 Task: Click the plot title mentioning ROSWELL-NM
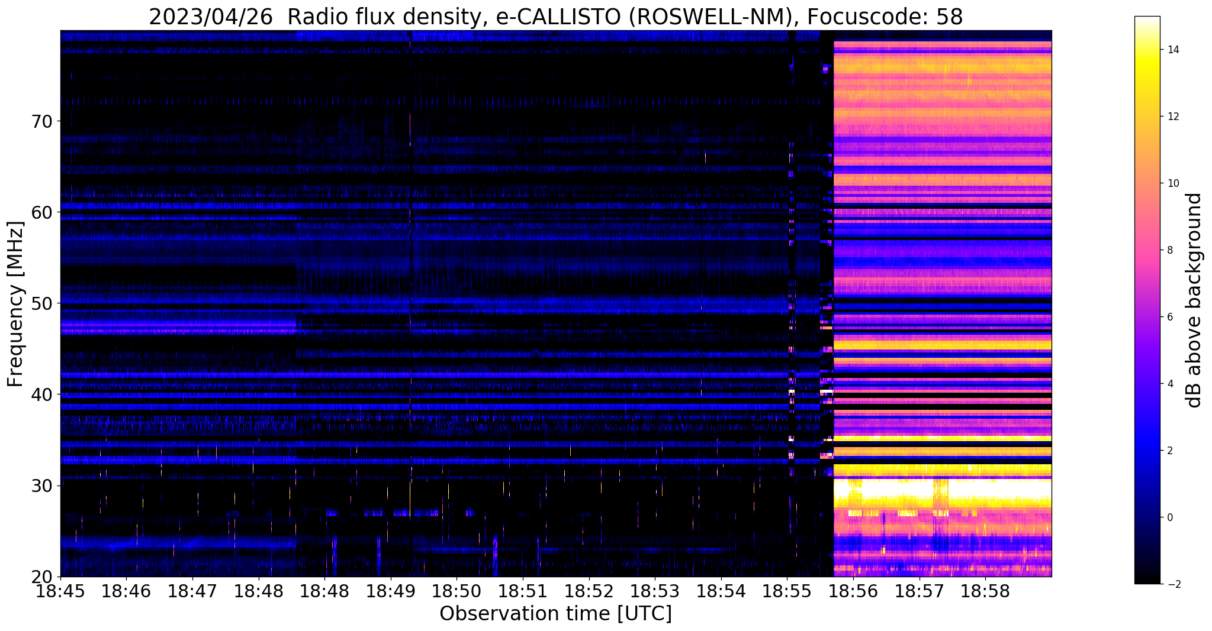click(x=555, y=17)
